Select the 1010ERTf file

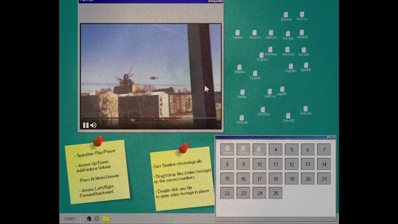tap(262, 56)
